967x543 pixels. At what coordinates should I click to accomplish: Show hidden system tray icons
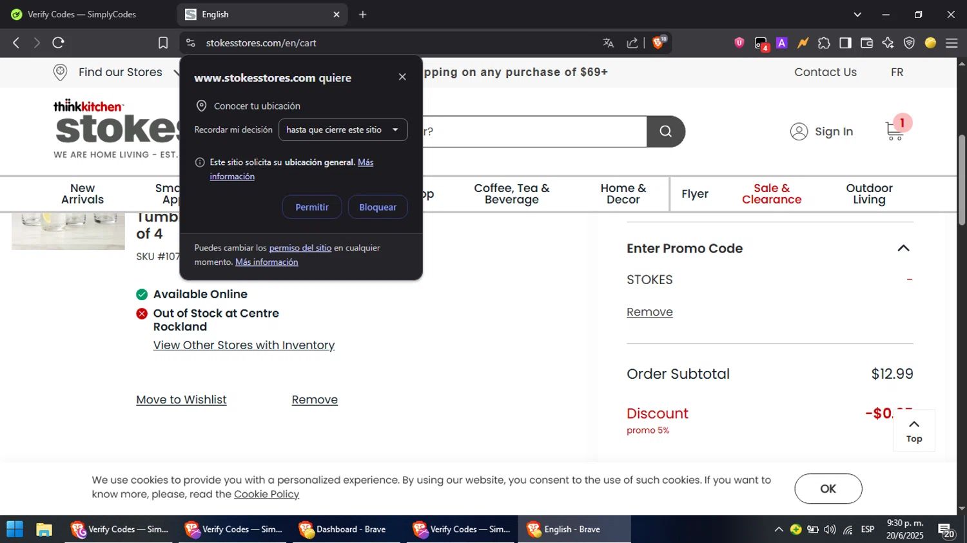tap(779, 529)
